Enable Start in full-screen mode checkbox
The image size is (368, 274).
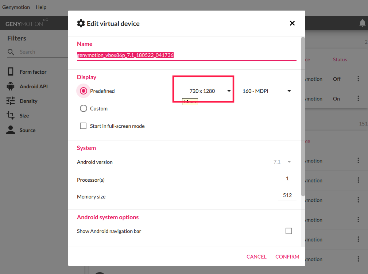tap(83, 126)
